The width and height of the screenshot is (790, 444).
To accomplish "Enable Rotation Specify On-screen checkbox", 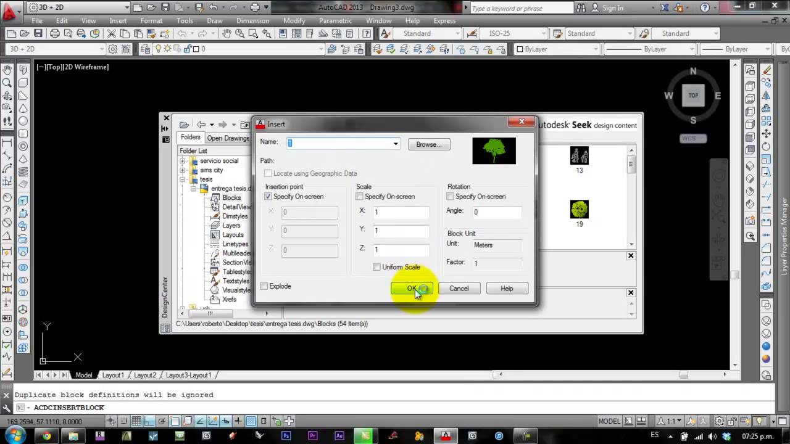I will pyautogui.click(x=450, y=197).
